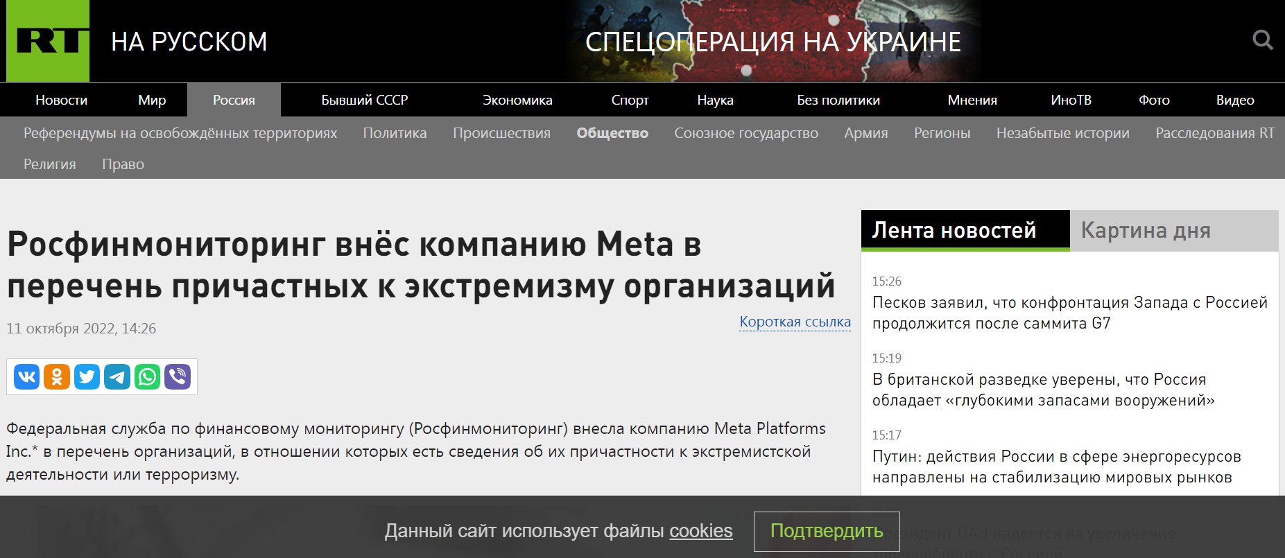Open the Экономика section
Image resolution: width=1285 pixels, height=558 pixels.
517,100
